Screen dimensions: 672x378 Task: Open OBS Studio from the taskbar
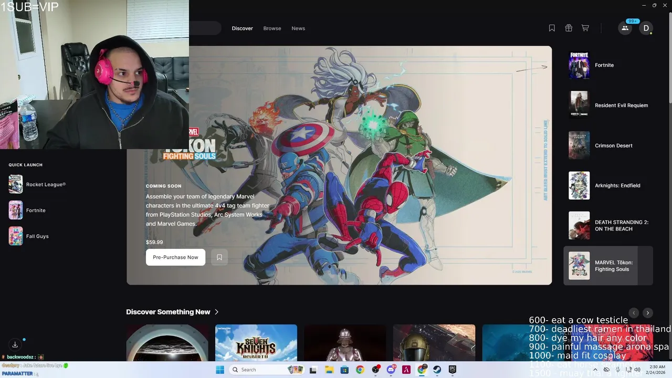tap(375, 370)
